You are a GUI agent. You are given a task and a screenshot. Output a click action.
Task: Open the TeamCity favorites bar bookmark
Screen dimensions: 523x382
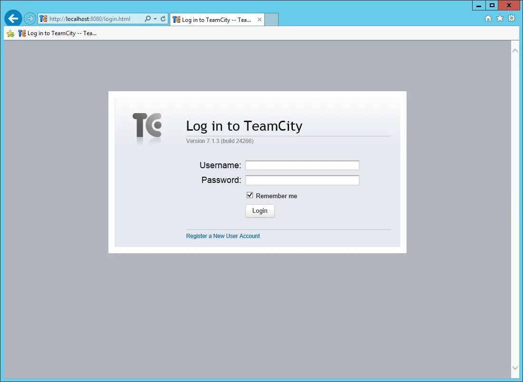tap(58, 33)
